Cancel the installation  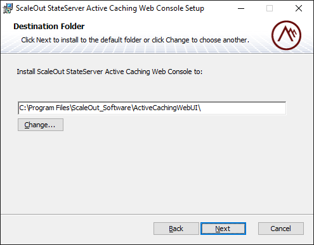tap(281, 229)
